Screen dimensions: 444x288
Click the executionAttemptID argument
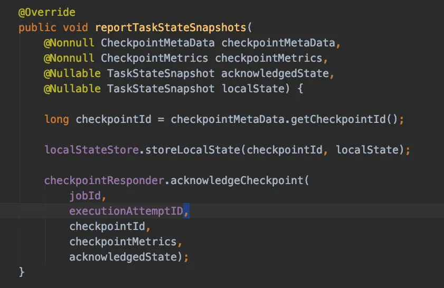click(x=126, y=211)
